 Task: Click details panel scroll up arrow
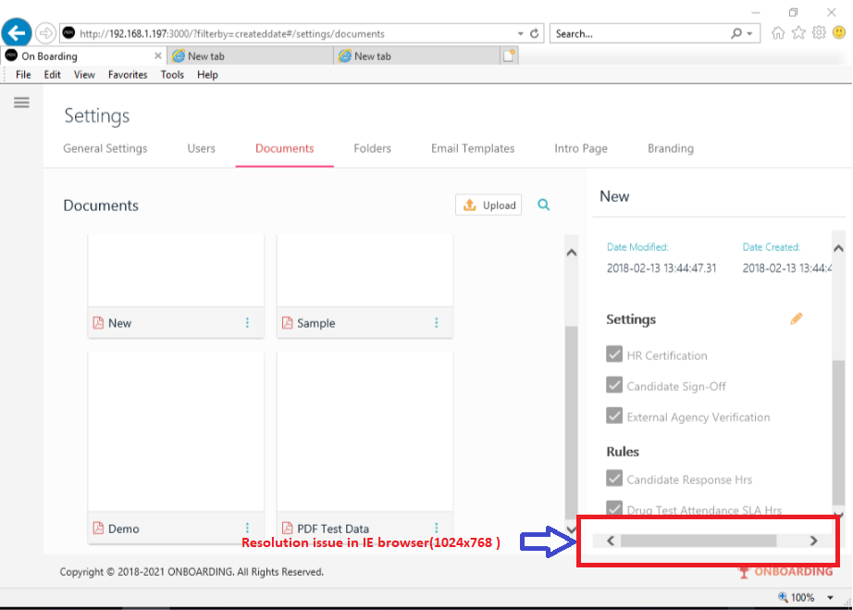coord(838,248)
